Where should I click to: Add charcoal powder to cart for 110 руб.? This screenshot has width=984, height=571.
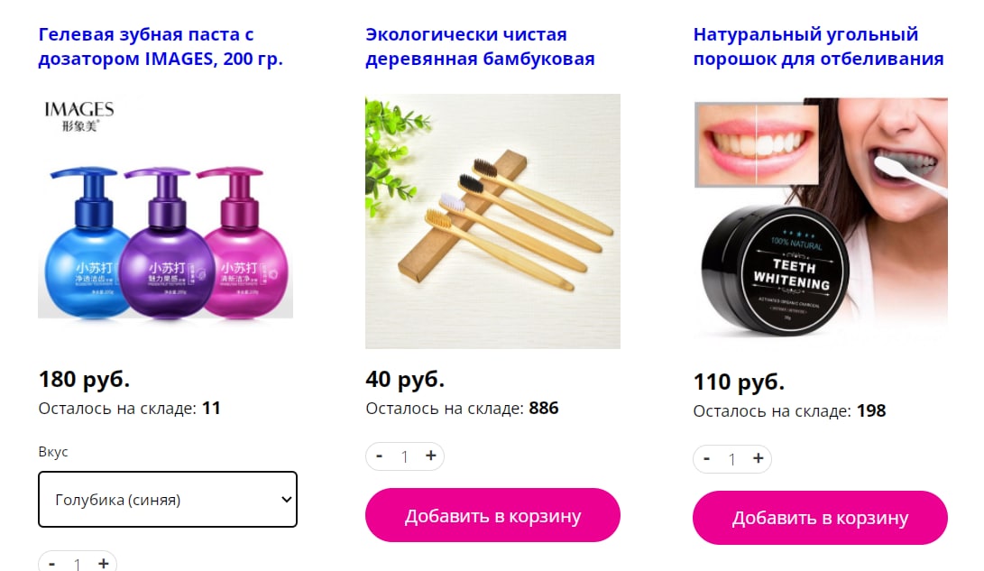coord(820,518)
